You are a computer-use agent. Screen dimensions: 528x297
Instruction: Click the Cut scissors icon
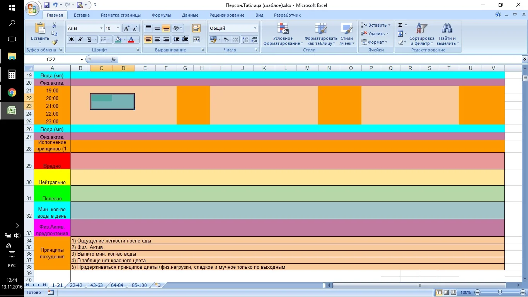[55, 26]
